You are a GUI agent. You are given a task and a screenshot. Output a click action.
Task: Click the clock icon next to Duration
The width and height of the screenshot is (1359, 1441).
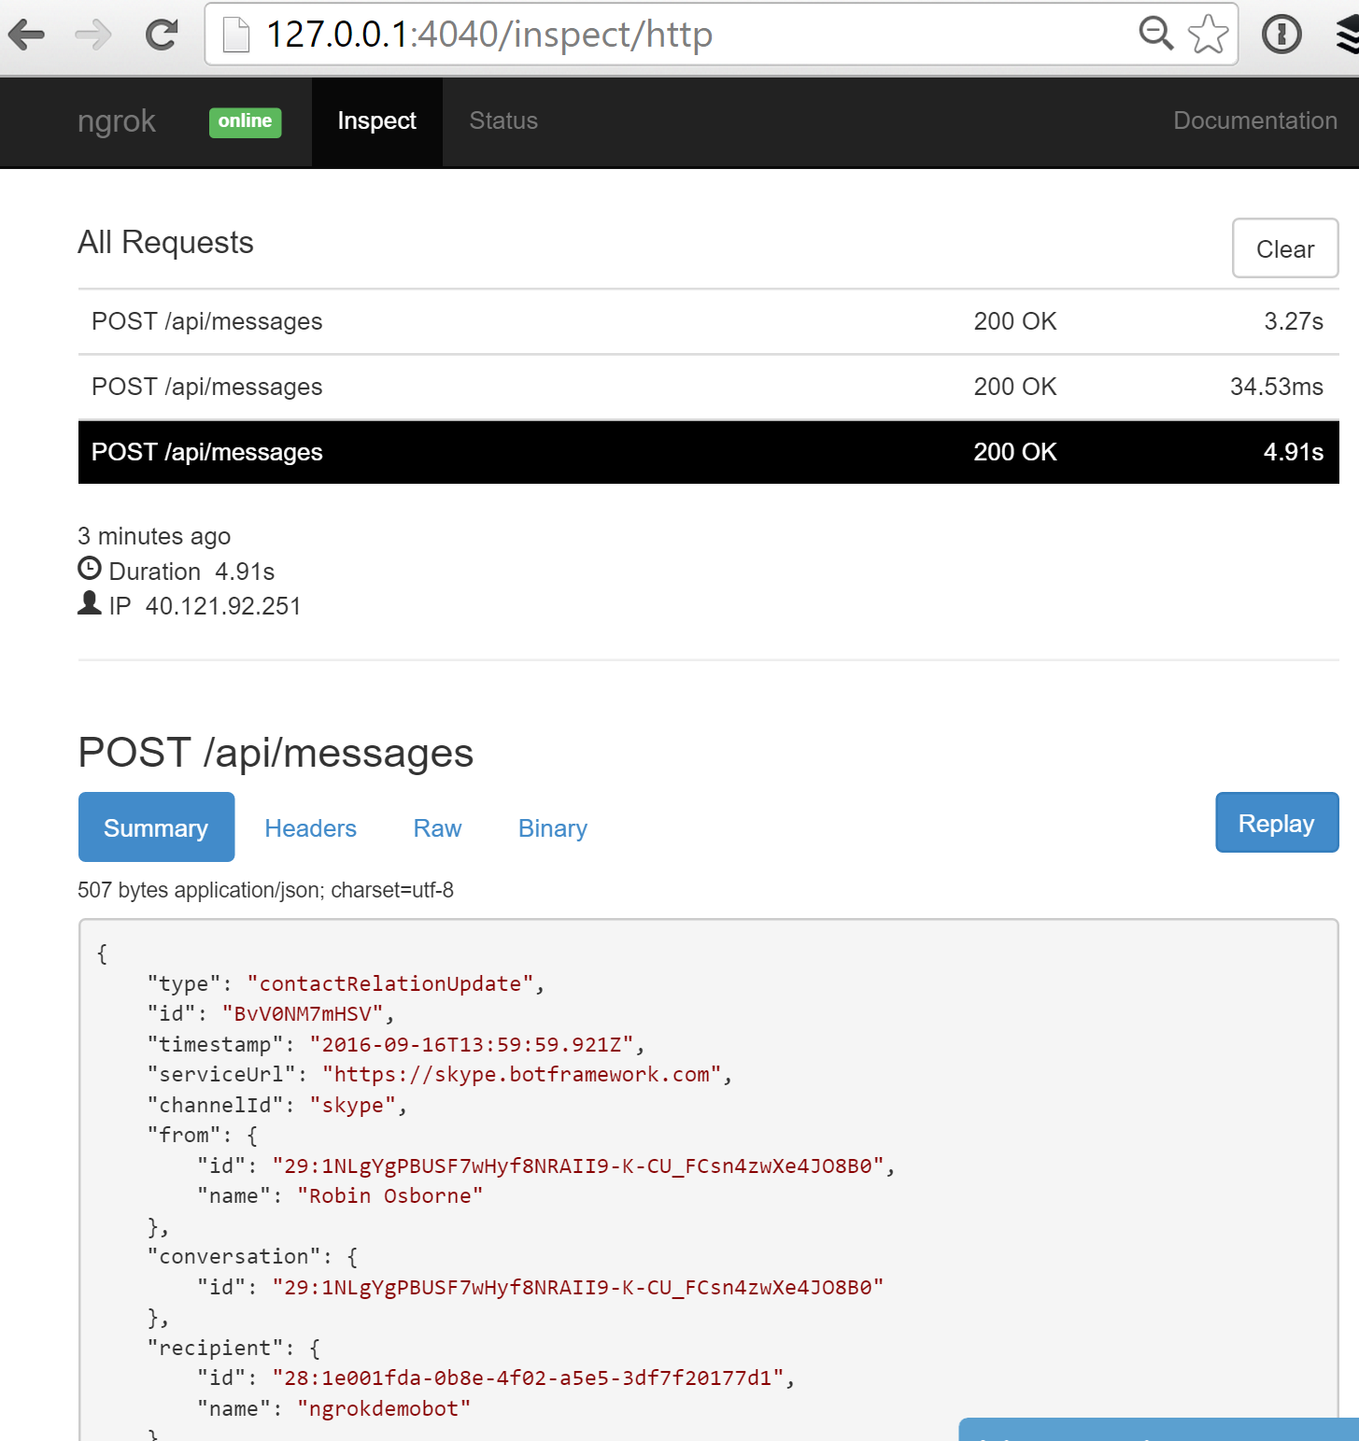click(90, 568)
